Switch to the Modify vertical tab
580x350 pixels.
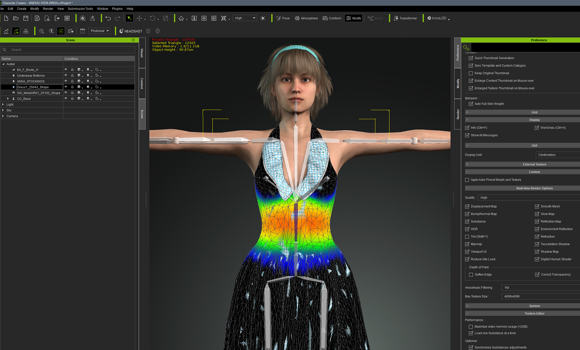coord(458,84)
